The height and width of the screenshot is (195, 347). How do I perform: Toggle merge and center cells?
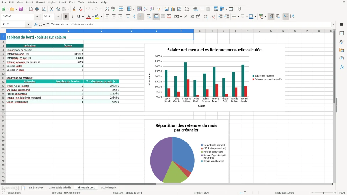tap(156, 17)
